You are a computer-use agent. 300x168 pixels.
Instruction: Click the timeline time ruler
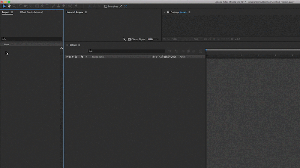coord(253,55)
